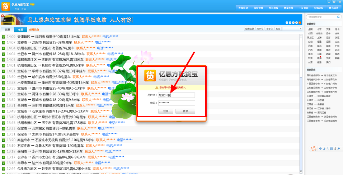This screenshot has height=175, width=343.
Task: Click 全国信息 orange link beside tabs
Action: tap(34, 29)
